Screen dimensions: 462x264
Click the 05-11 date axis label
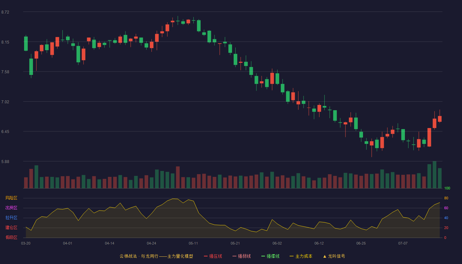193,244
